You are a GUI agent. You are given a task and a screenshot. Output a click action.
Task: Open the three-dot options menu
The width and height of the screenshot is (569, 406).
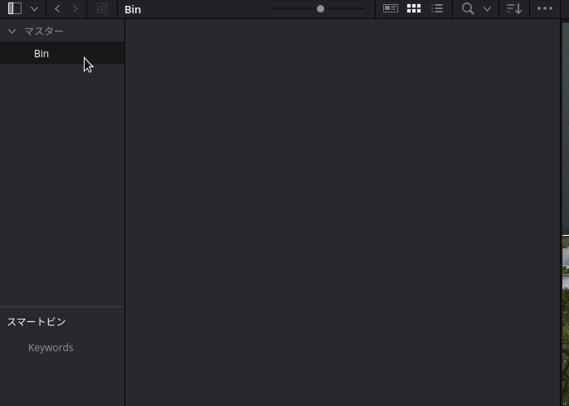tap(545, 8)
